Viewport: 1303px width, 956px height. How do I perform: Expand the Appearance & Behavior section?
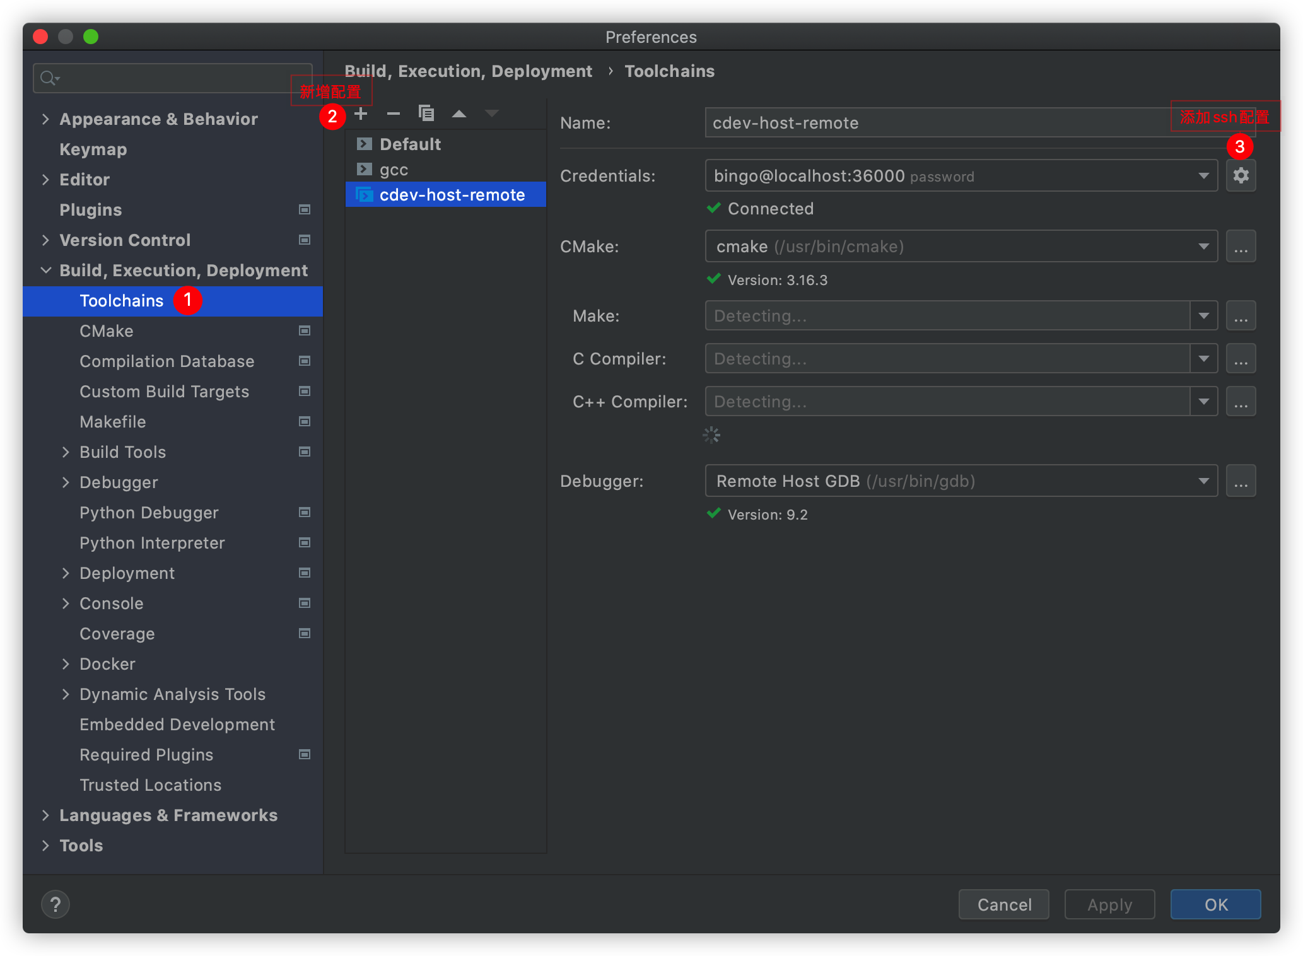pyautogui.click(x=45, y=119)
